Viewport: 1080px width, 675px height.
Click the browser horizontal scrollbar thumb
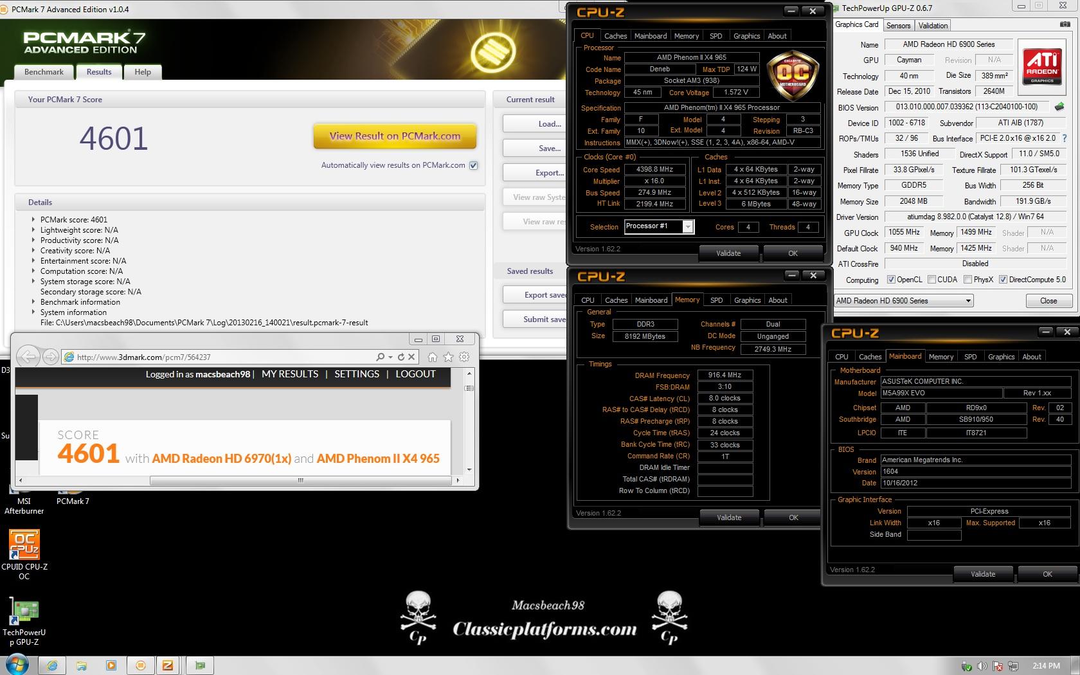click(300, 480)
